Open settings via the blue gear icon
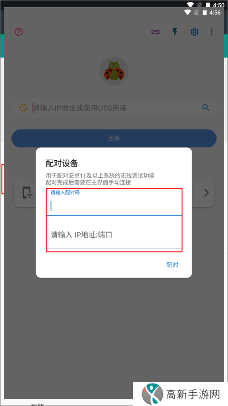This screenshot has width=228, height=406. click(x=194, y=32)
